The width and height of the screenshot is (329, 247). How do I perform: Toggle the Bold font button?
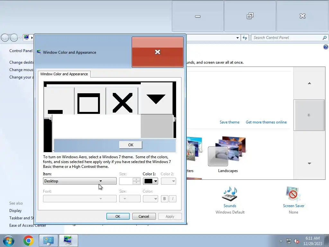(164, 199)
